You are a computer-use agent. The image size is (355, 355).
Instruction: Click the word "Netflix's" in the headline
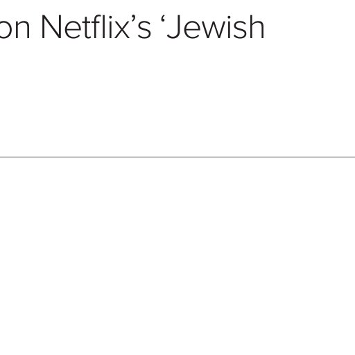click(96, 26)
